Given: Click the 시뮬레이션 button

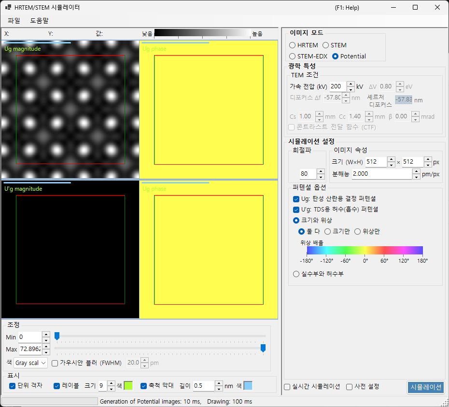Looking at the screenshot, I should pyautogui.click(x=426, y=387).
